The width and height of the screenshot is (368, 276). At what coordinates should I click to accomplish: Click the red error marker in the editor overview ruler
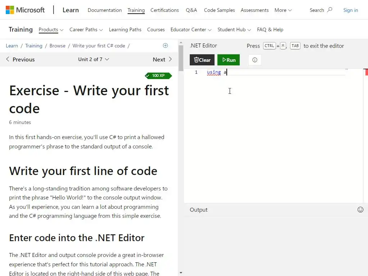[366, 73]
